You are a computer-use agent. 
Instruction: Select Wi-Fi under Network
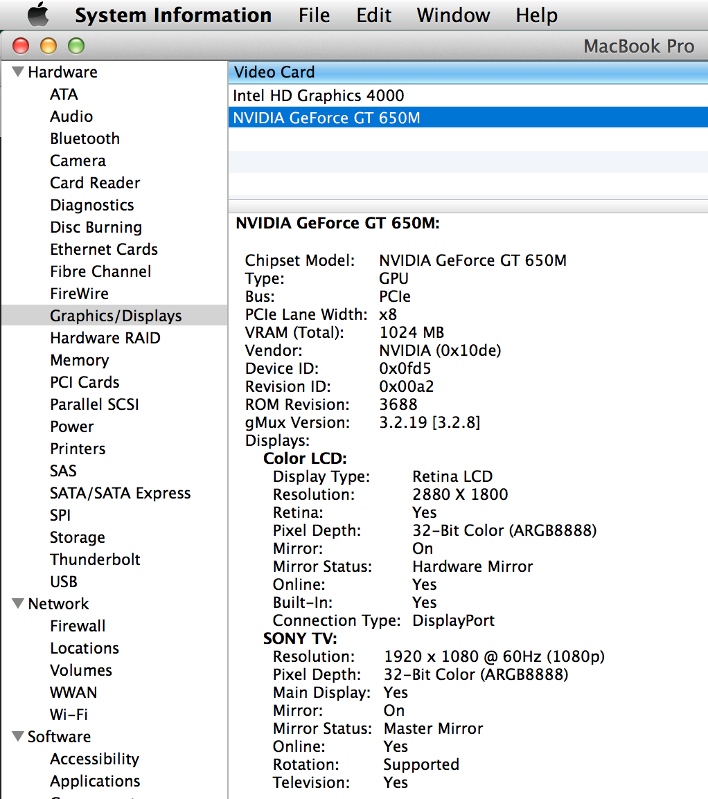coord(69,715)
